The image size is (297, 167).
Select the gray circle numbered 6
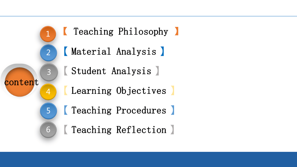[x=48, y=130]
